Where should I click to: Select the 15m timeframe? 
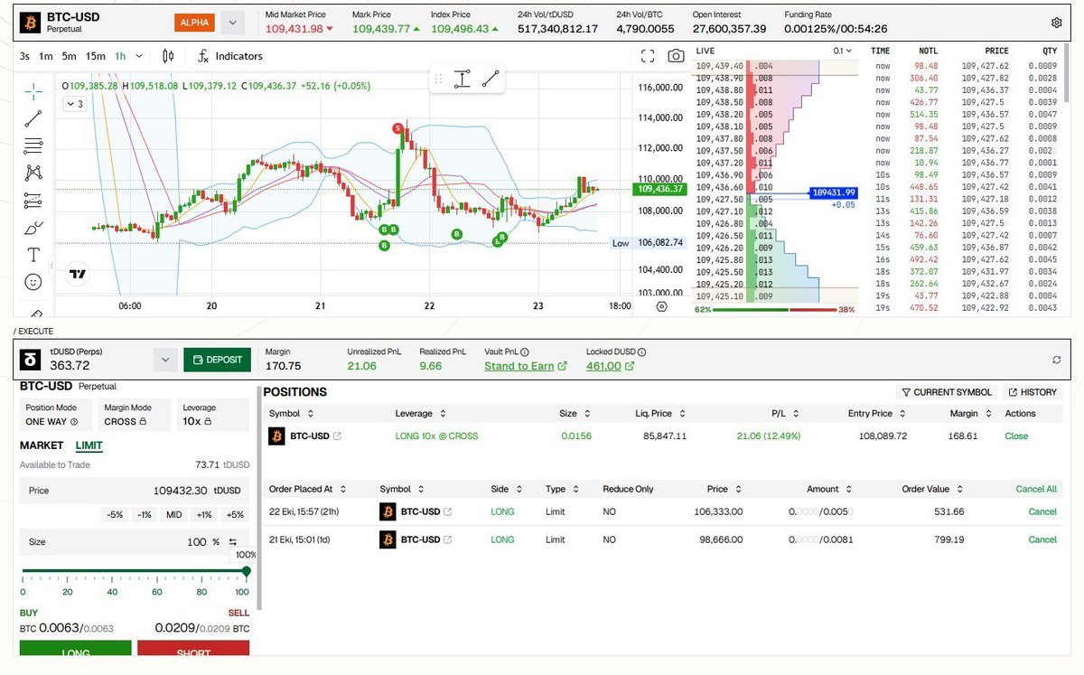click(x=96, y=56)
